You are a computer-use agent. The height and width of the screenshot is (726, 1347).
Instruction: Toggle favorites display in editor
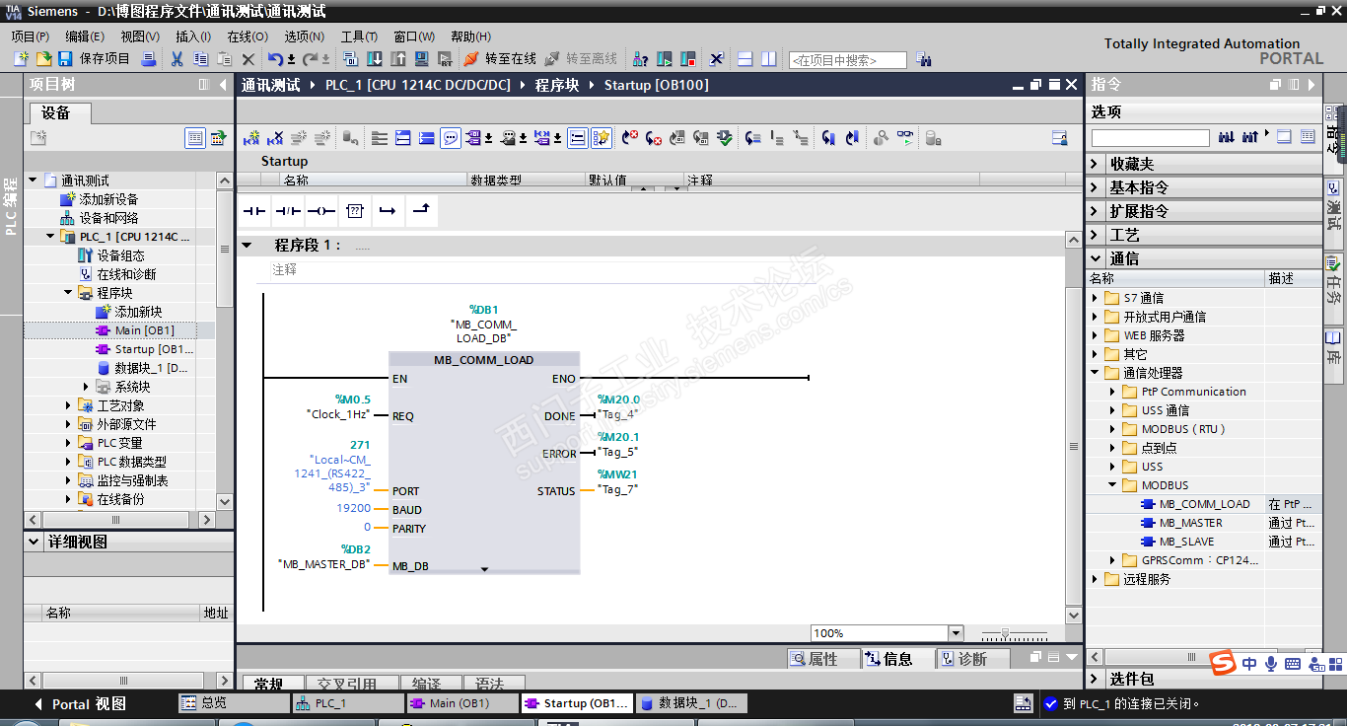coord(602,138)
